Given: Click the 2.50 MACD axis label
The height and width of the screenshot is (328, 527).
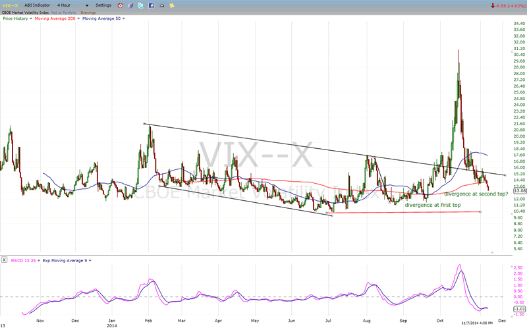Looking at the screenshot, I should click(x=518, y=267).
